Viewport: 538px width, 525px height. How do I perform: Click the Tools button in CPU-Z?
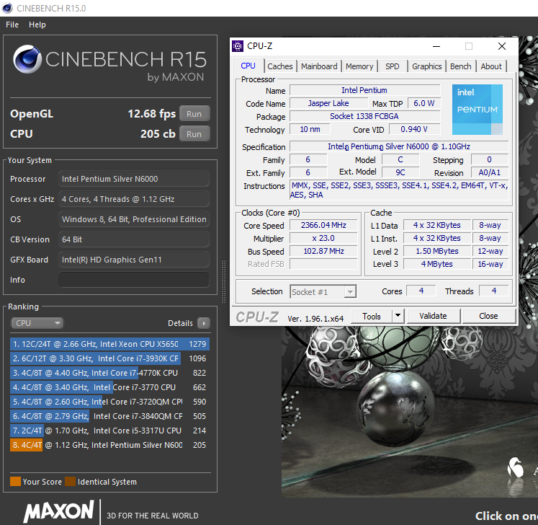tap(372, 316)
